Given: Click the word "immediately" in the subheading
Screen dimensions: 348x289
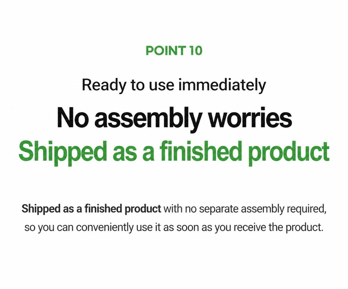Looking at the screenshot, I should click(222, 85).
